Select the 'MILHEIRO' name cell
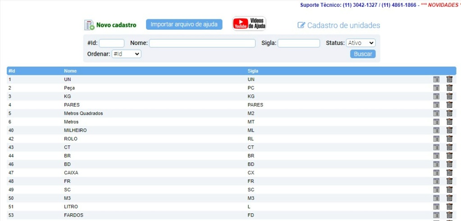The width and height of the screenshot is (461, 221). tap(75, 131)
